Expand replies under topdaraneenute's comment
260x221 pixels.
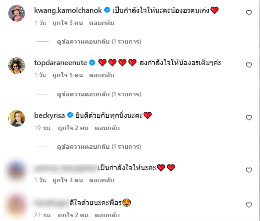99,94
